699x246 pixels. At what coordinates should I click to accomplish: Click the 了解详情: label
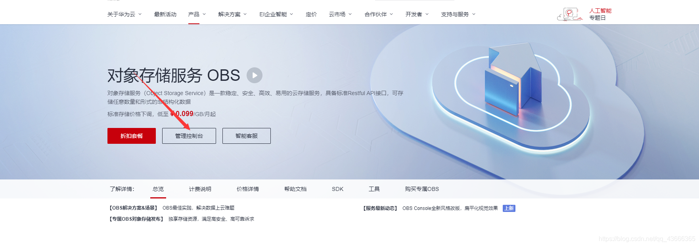pyautogui.click(x=122, y=189)
